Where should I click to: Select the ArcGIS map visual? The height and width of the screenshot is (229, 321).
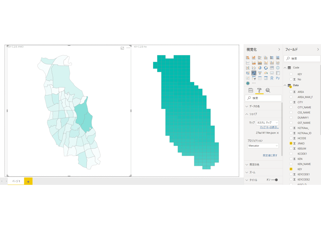(x=248, y=83)
